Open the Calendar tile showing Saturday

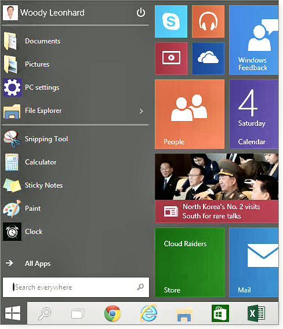[x=254, y=114]
